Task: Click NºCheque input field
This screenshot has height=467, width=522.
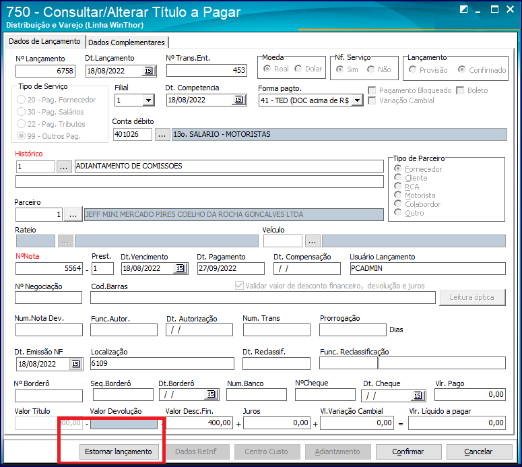Action: coord(325,395)
